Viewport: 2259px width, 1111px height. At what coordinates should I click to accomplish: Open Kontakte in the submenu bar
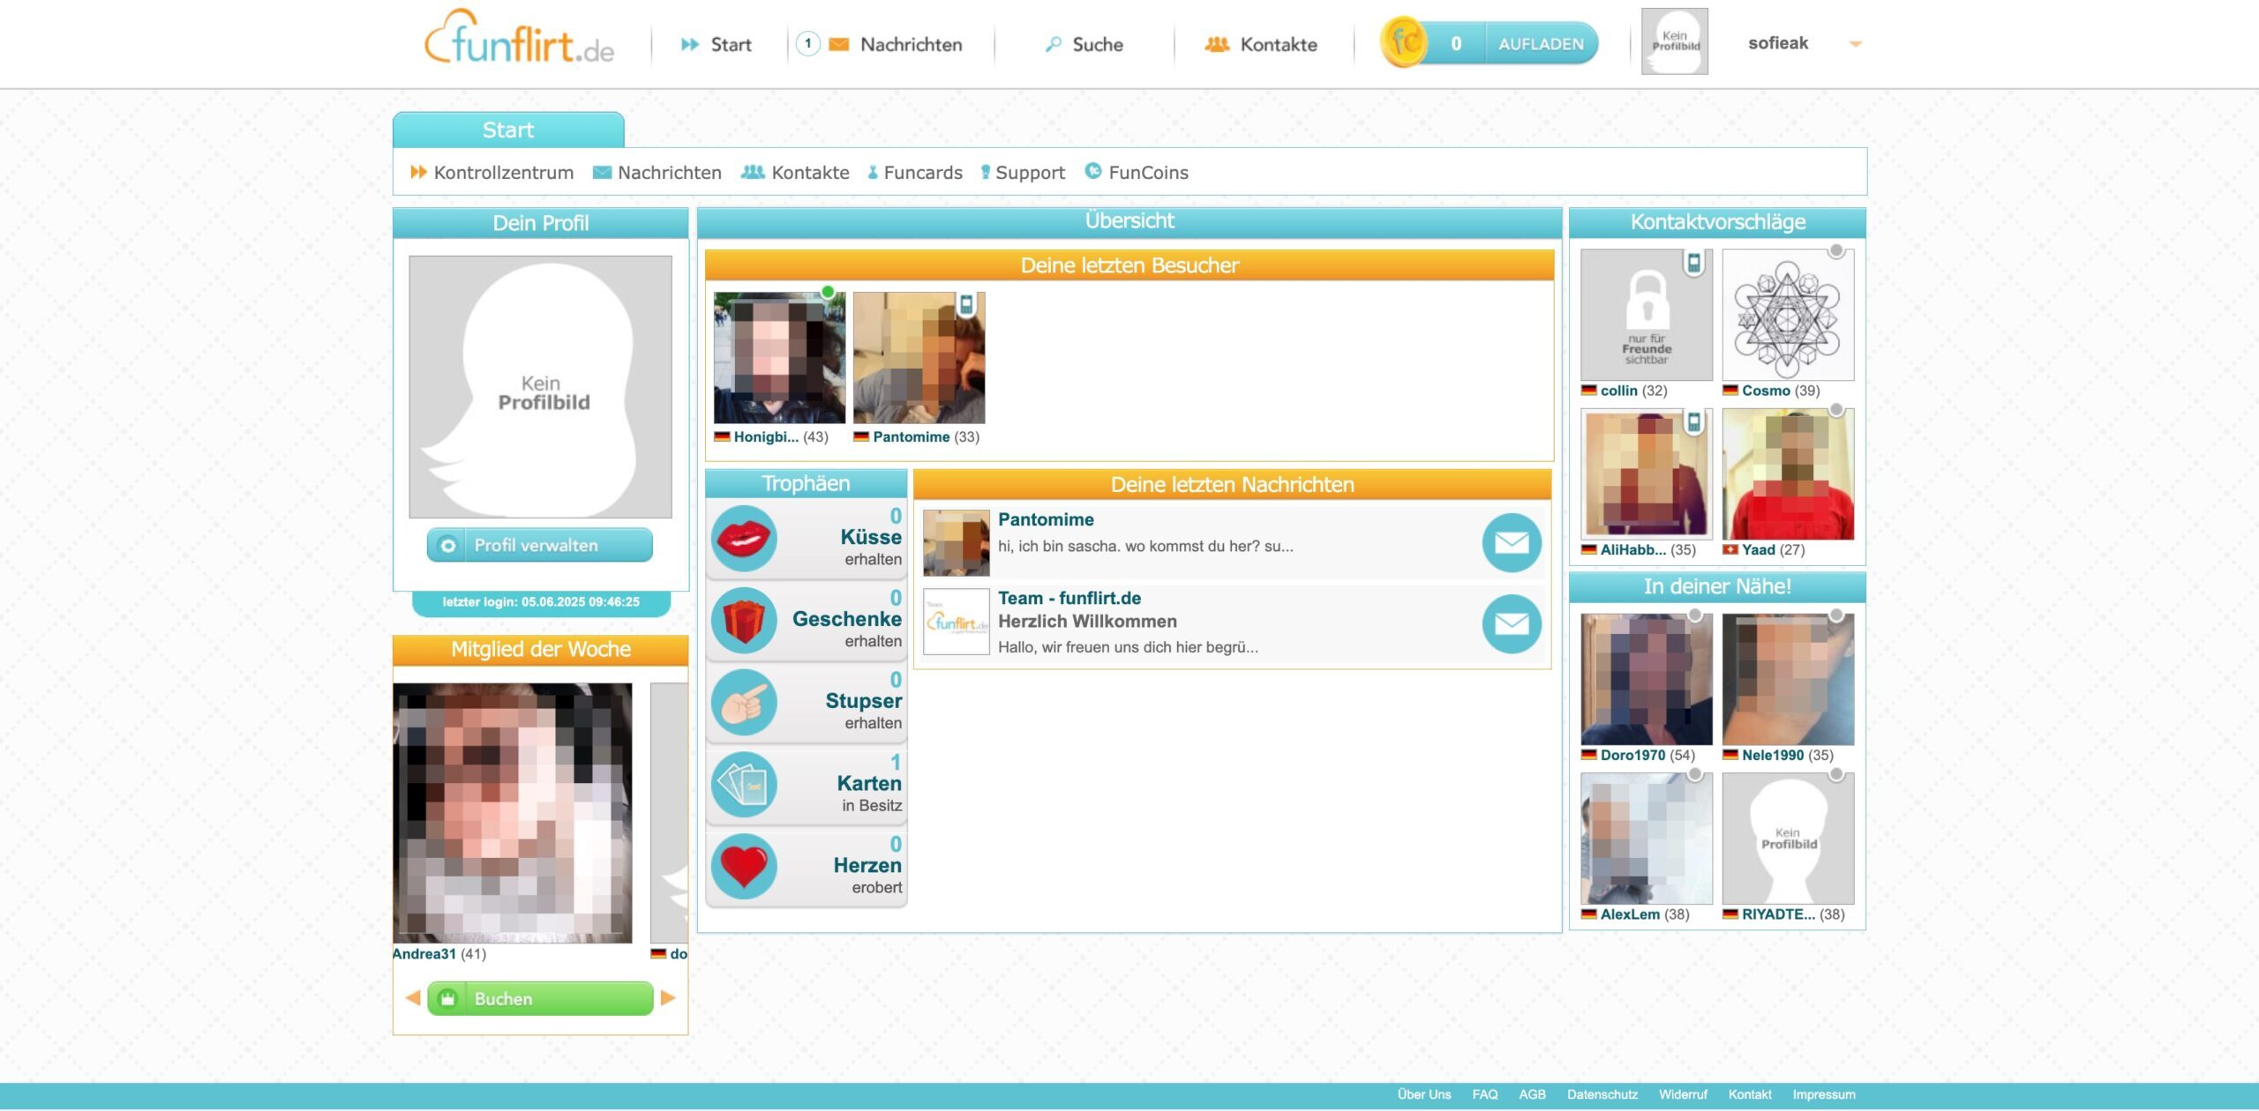pos(795,173)
